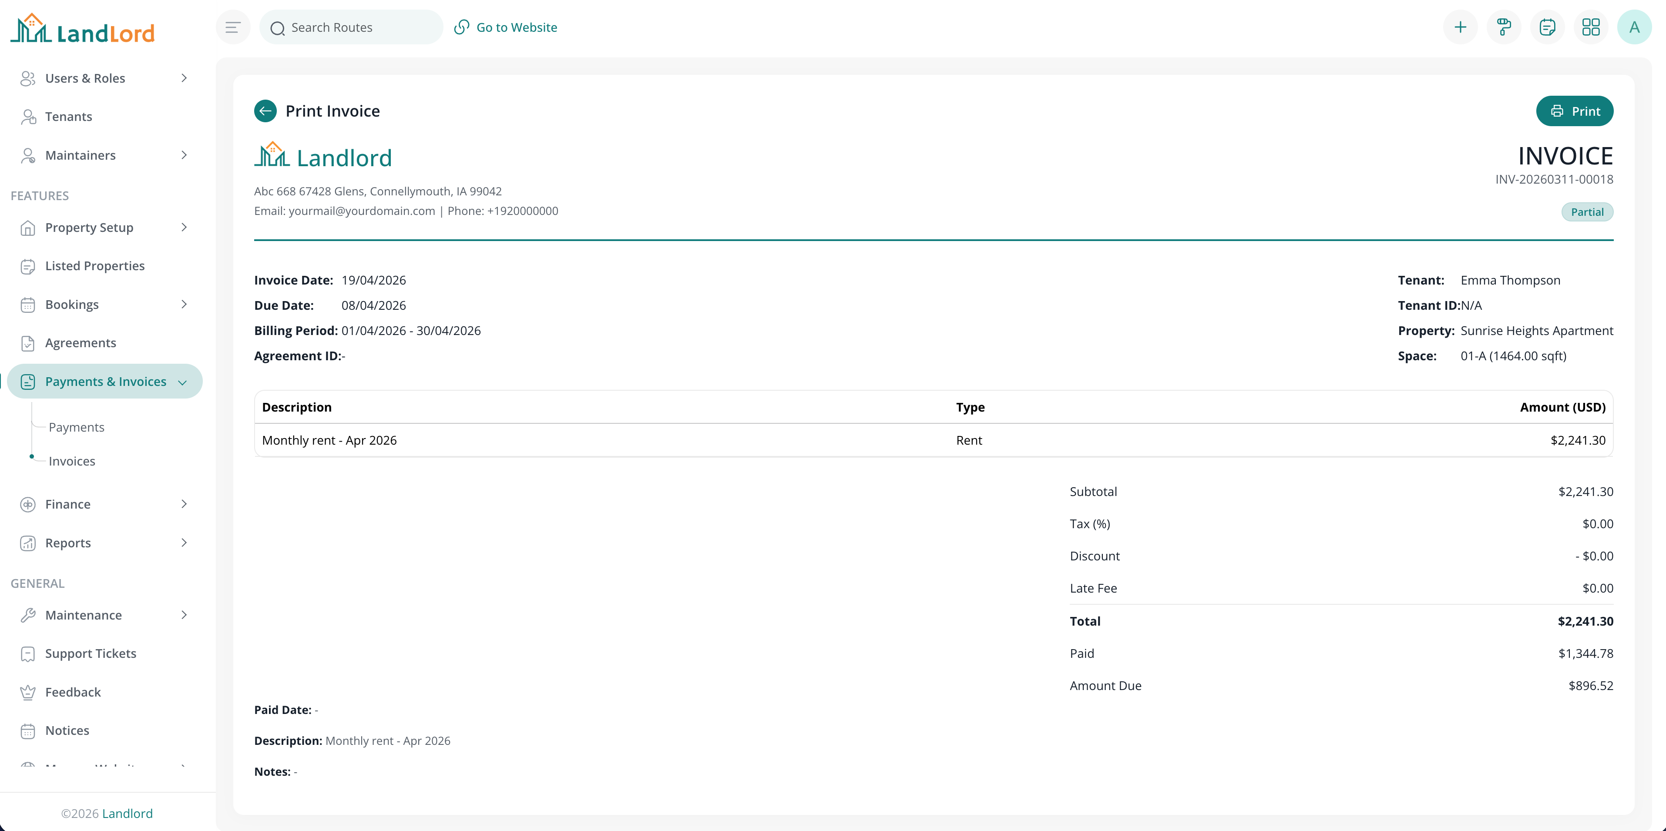Open the theme customizer paint-roller icon
The height and width of the screenshot is (831, 1666).
point(1503,27)
